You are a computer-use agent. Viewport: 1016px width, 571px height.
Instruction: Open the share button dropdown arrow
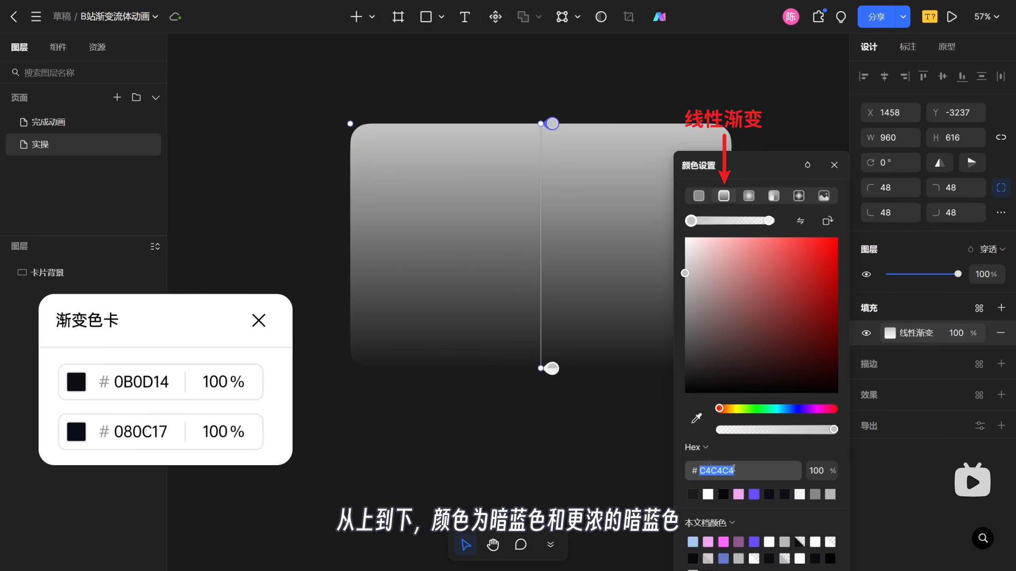click(x=903, y=17)
